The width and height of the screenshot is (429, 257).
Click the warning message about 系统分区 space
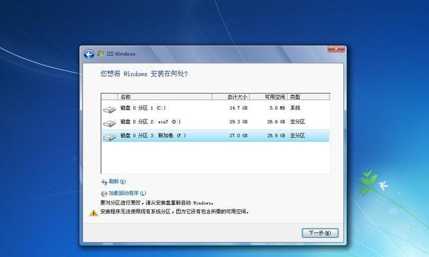click(174, 211)
